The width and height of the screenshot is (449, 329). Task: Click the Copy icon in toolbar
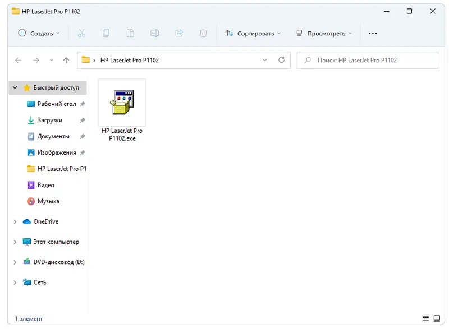pos(106,33)
